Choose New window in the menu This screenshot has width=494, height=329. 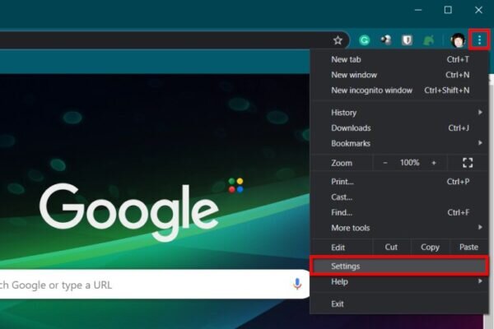399,75
